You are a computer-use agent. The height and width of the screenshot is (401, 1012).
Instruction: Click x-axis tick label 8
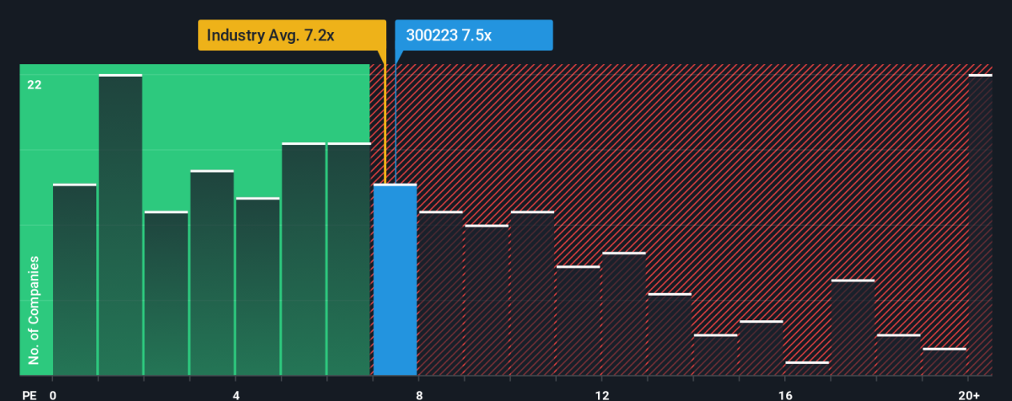click(x=419, y=394)
